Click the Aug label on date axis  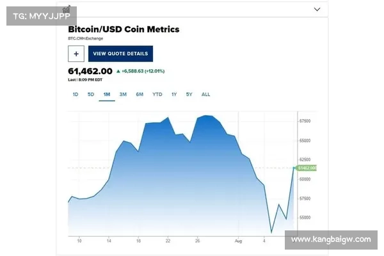click(x=238, y=241)
